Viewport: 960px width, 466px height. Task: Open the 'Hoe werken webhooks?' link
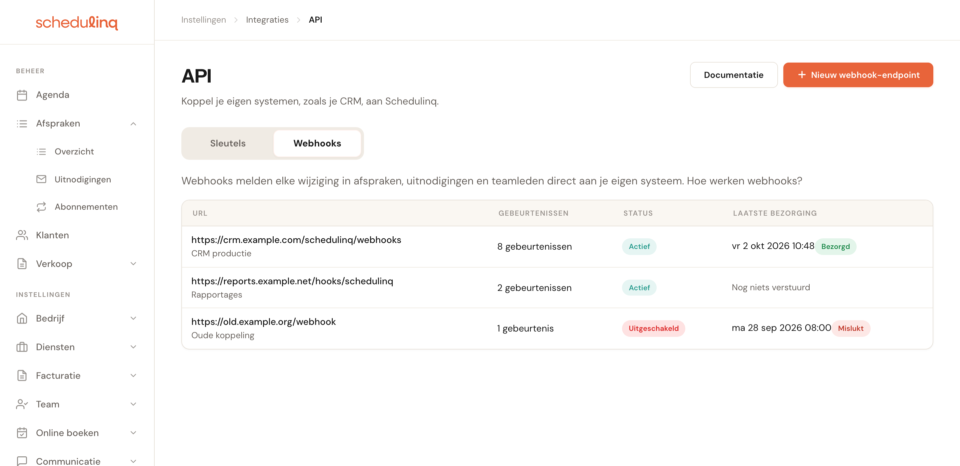[744, 181]
